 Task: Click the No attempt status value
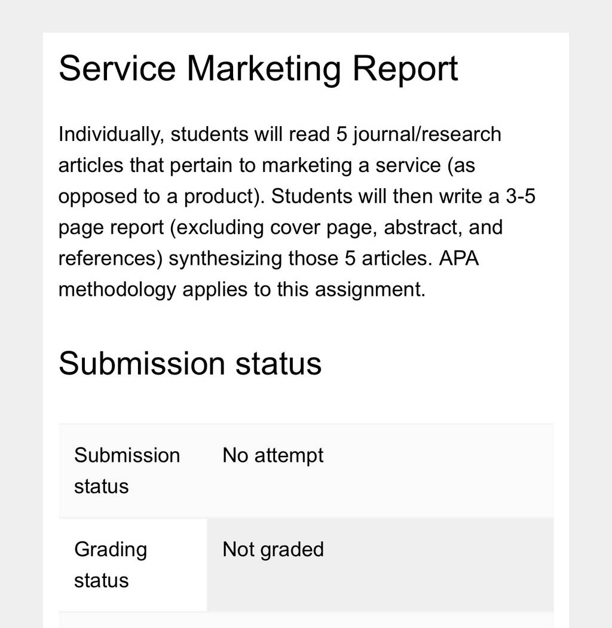tap(273, 455)
